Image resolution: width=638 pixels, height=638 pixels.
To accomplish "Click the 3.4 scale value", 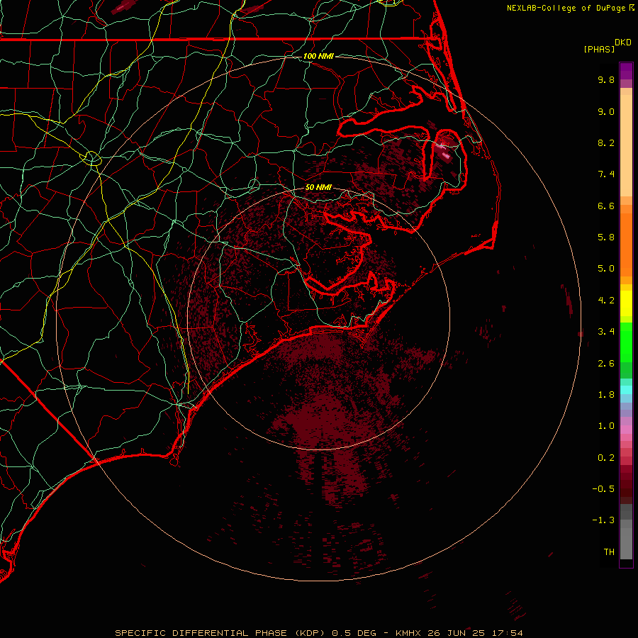I will (x=606, y=332).
